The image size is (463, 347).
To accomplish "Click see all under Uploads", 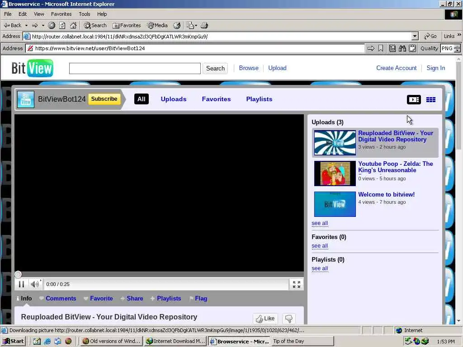I will (320, 223).
